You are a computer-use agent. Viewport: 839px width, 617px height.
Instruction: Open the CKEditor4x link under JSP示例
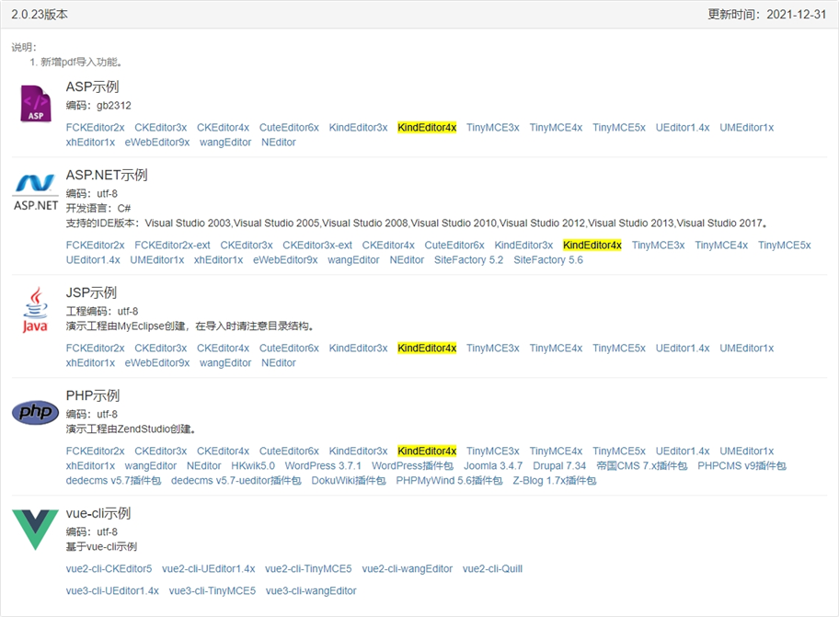224,348
